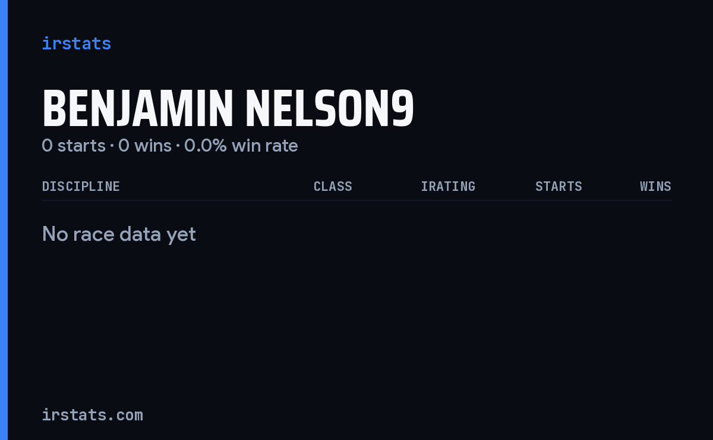Click the STARTS column header
The width and height of the screenshot is (713, 440).
pyautogui.click(x=559, y=186)
